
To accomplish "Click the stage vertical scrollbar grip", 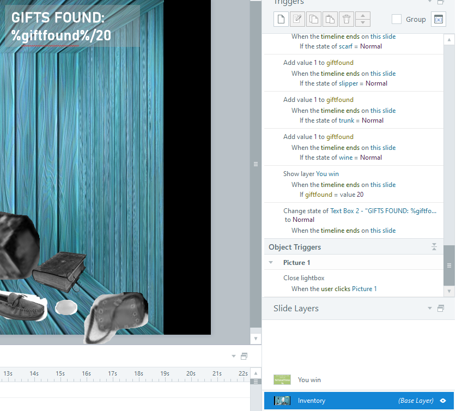I will [256, 164].
